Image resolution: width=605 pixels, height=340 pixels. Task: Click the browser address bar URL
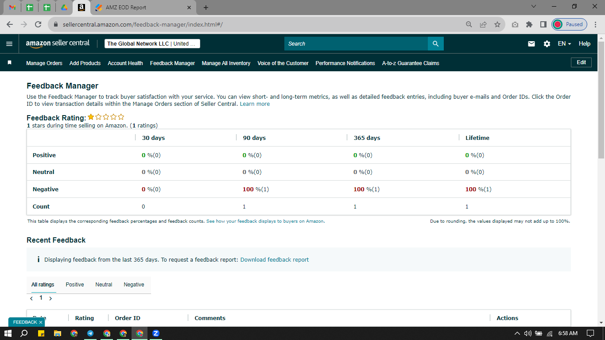pos(143,24)
